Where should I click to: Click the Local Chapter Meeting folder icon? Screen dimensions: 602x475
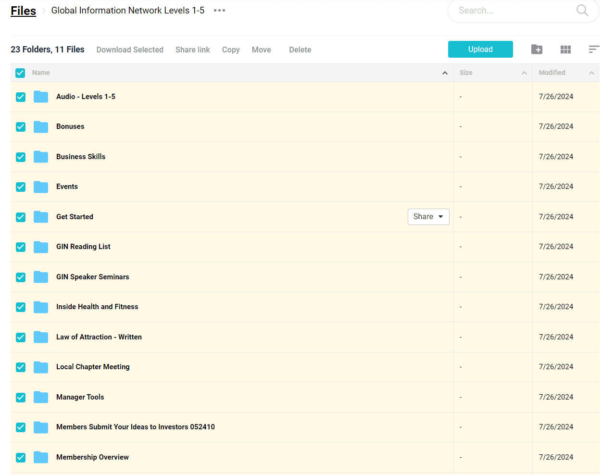(41, 367)
